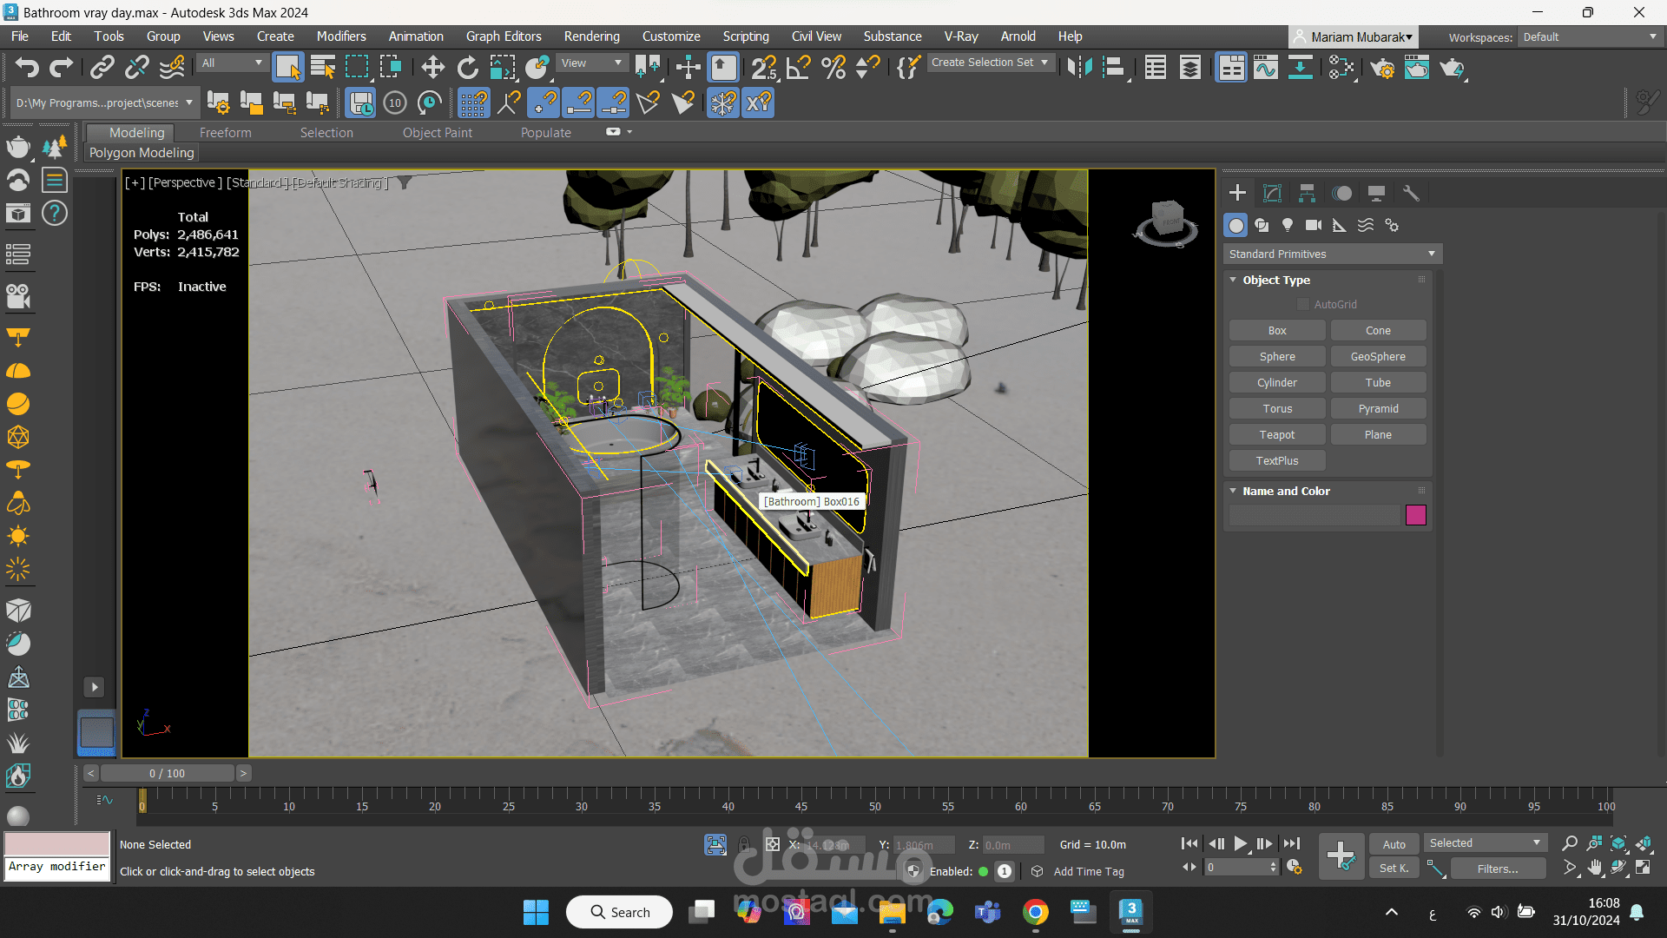The image size is (1667, 938).
Task: Activate the Rotate tool icon
Action: (x=467, y=67)
